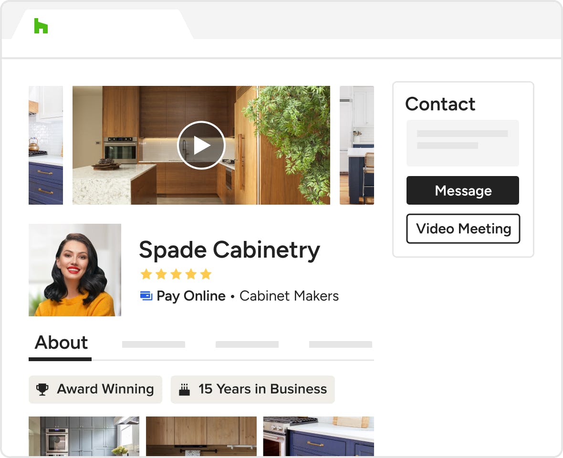Screen dimensions: 563x458
Task: Open Spade Cabinetry profile photo
Action: click(x=75, y=270)
